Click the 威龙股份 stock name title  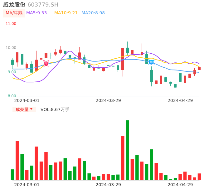pyautogui.click(x=14, y=5)
